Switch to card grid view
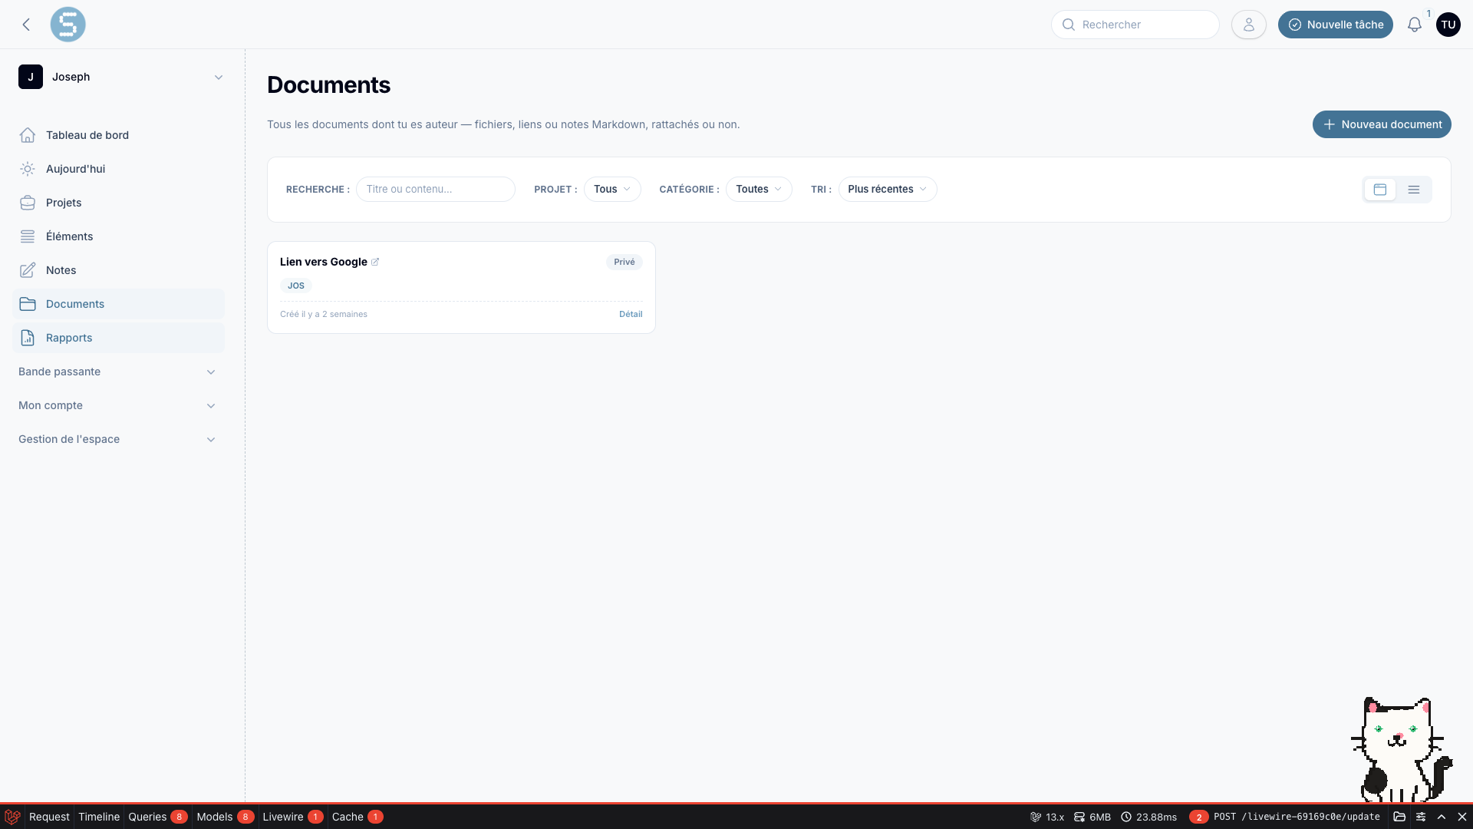 pyautogui.click(x=1380, y=190)
